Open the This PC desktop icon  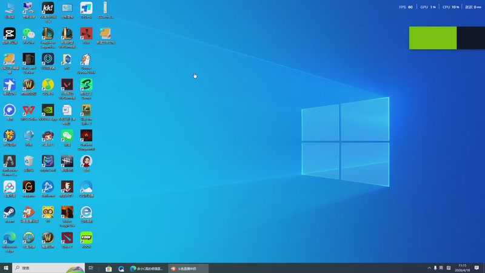point(10,10)
